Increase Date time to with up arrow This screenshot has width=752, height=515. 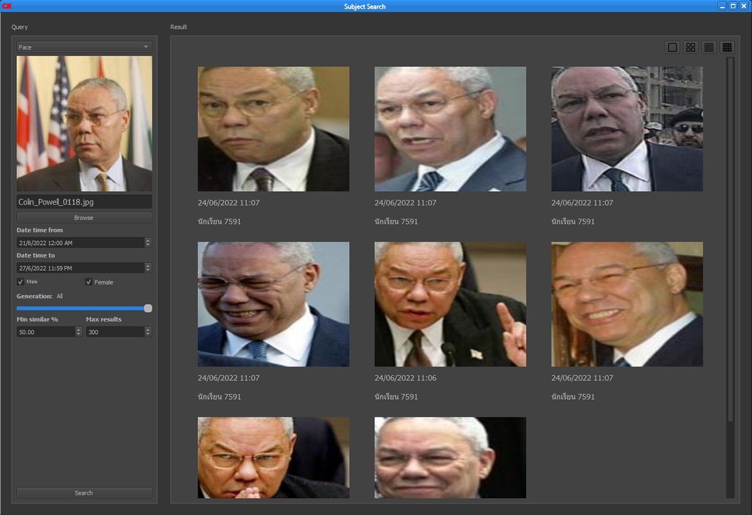click(x=148, y=265)
